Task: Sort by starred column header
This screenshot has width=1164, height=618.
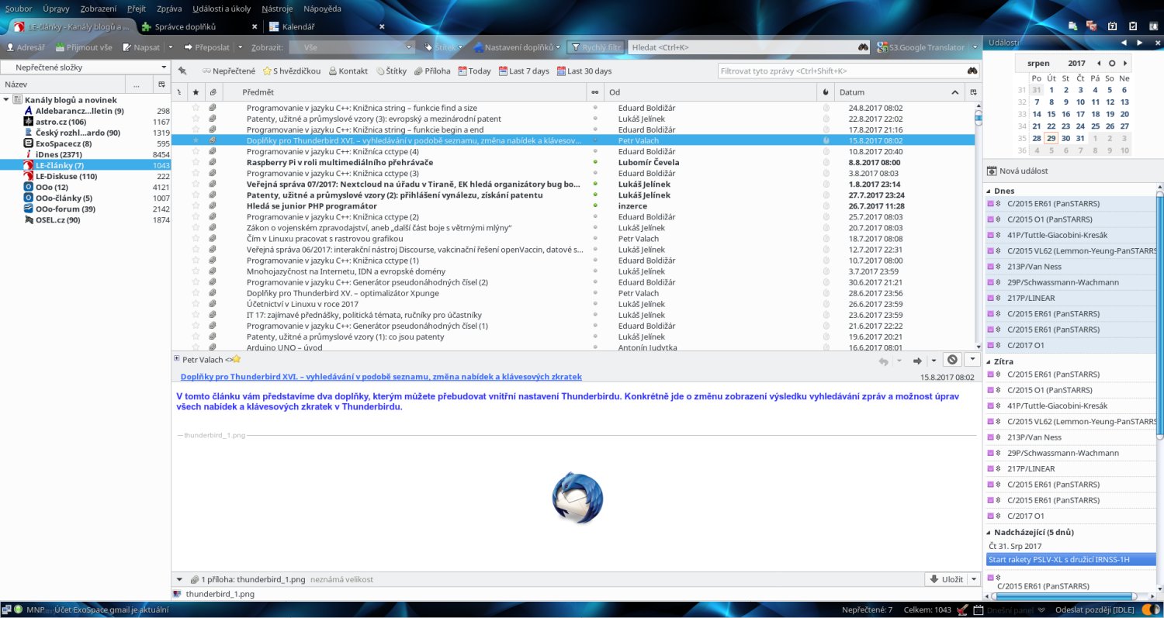Action: [196, 92]
